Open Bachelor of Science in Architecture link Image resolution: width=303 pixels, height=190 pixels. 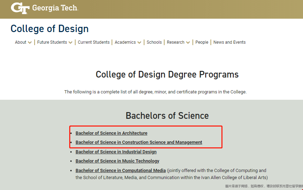111,133
